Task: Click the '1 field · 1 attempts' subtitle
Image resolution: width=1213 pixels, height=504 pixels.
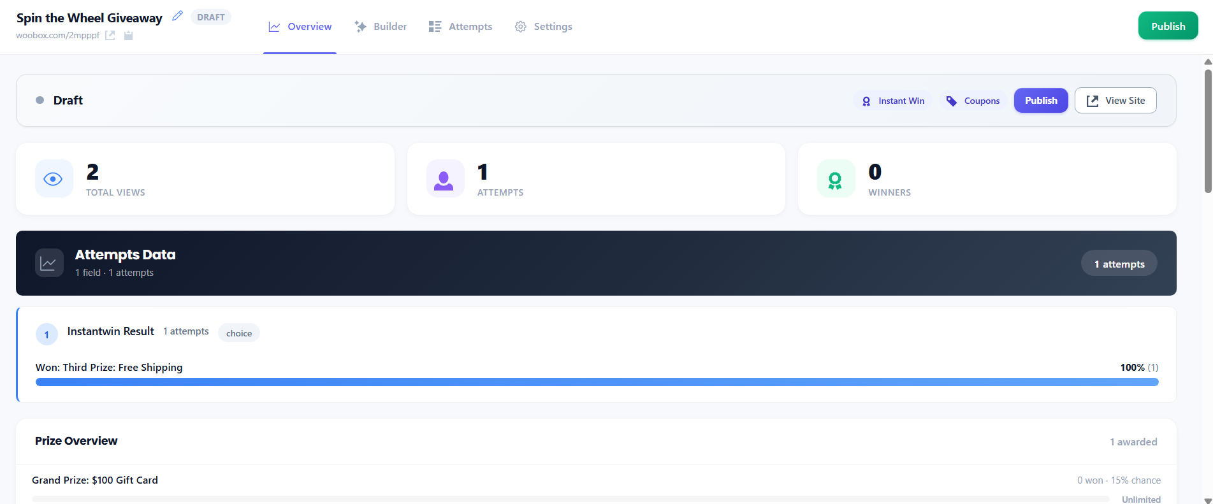Action: click(115, 273)
